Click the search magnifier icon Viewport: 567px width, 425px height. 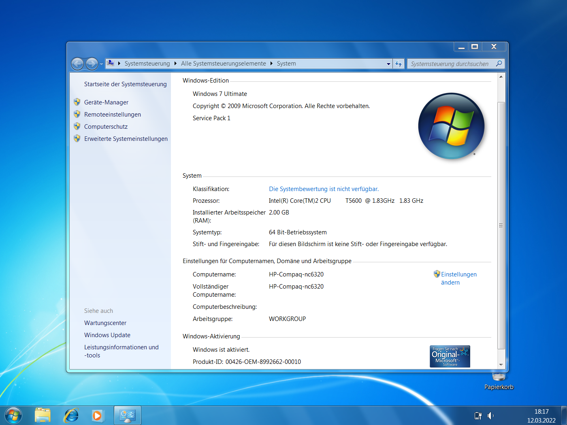pos(499,64)
